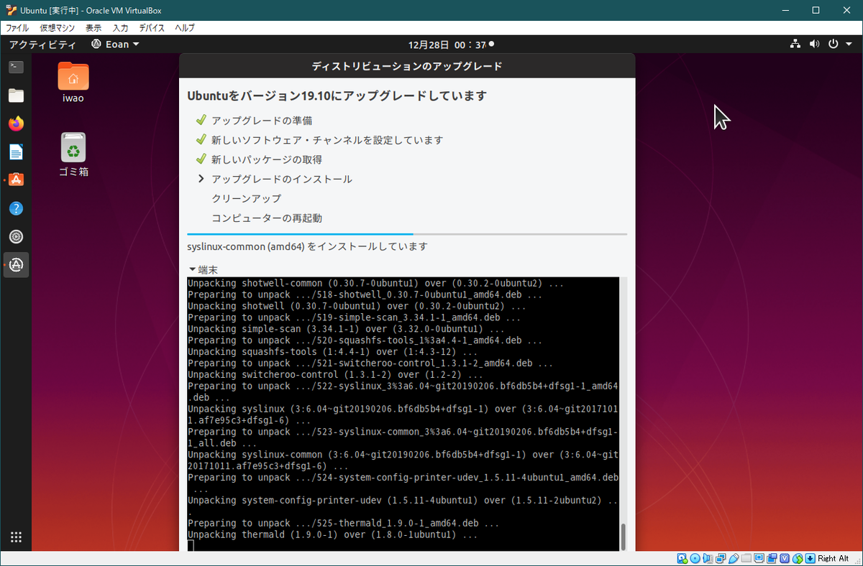Click terminal line 'Unpacking squashfs-tools (1:4.4-1)'
Image resolution: width=863 pixels, height=566 pixels.
pyautogui.click(x=333, y=352)
